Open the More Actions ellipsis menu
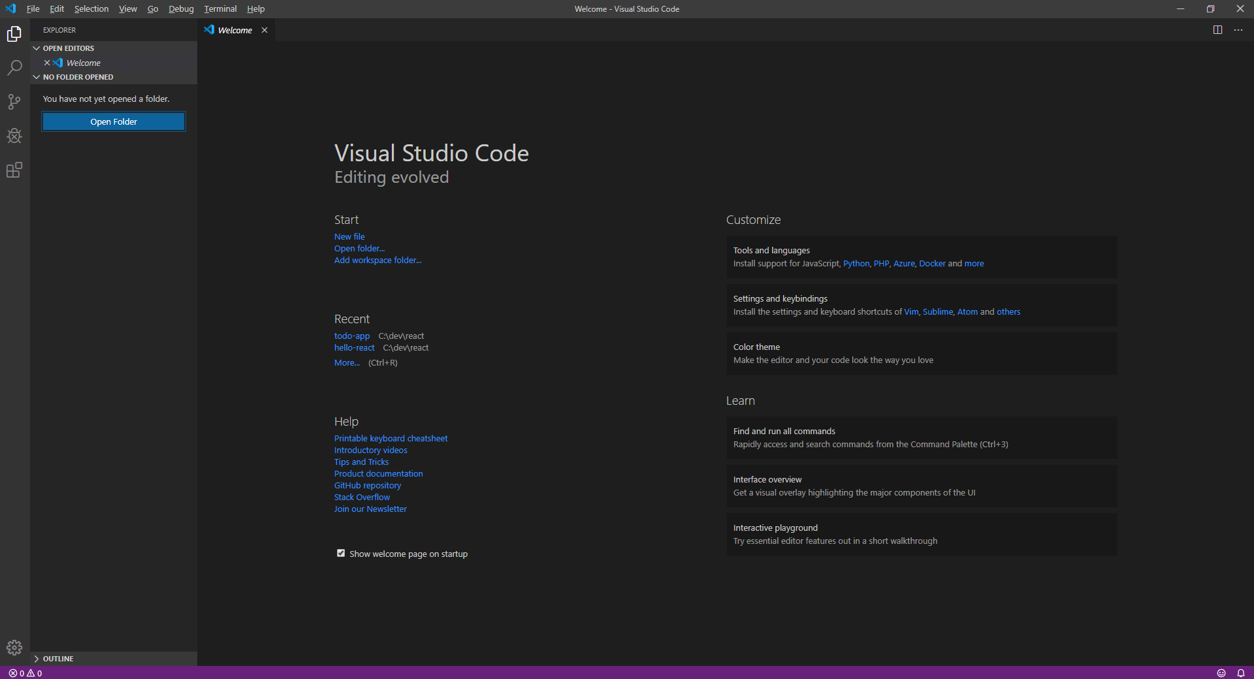This screenshot has width=1254, height=679. pyautogui.click(x=1238, y=30)
